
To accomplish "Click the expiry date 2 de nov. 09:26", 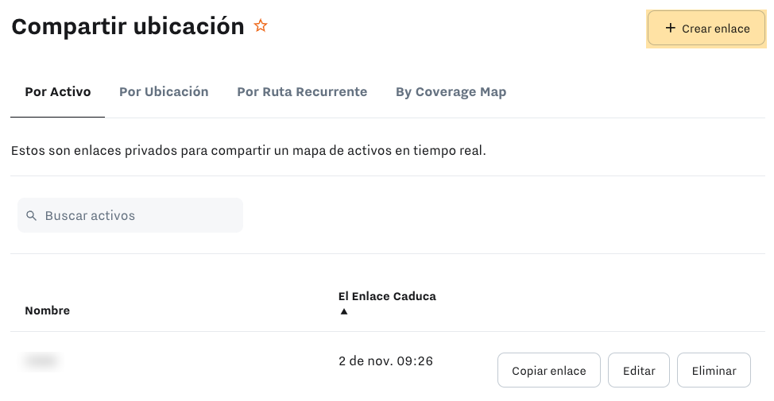I will pyautogui.click(x=385, y=361).
